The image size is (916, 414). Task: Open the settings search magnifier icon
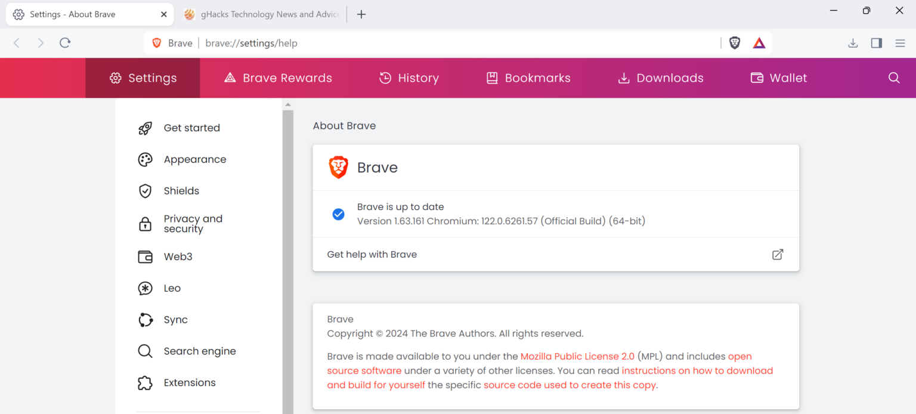click(894, 78)
